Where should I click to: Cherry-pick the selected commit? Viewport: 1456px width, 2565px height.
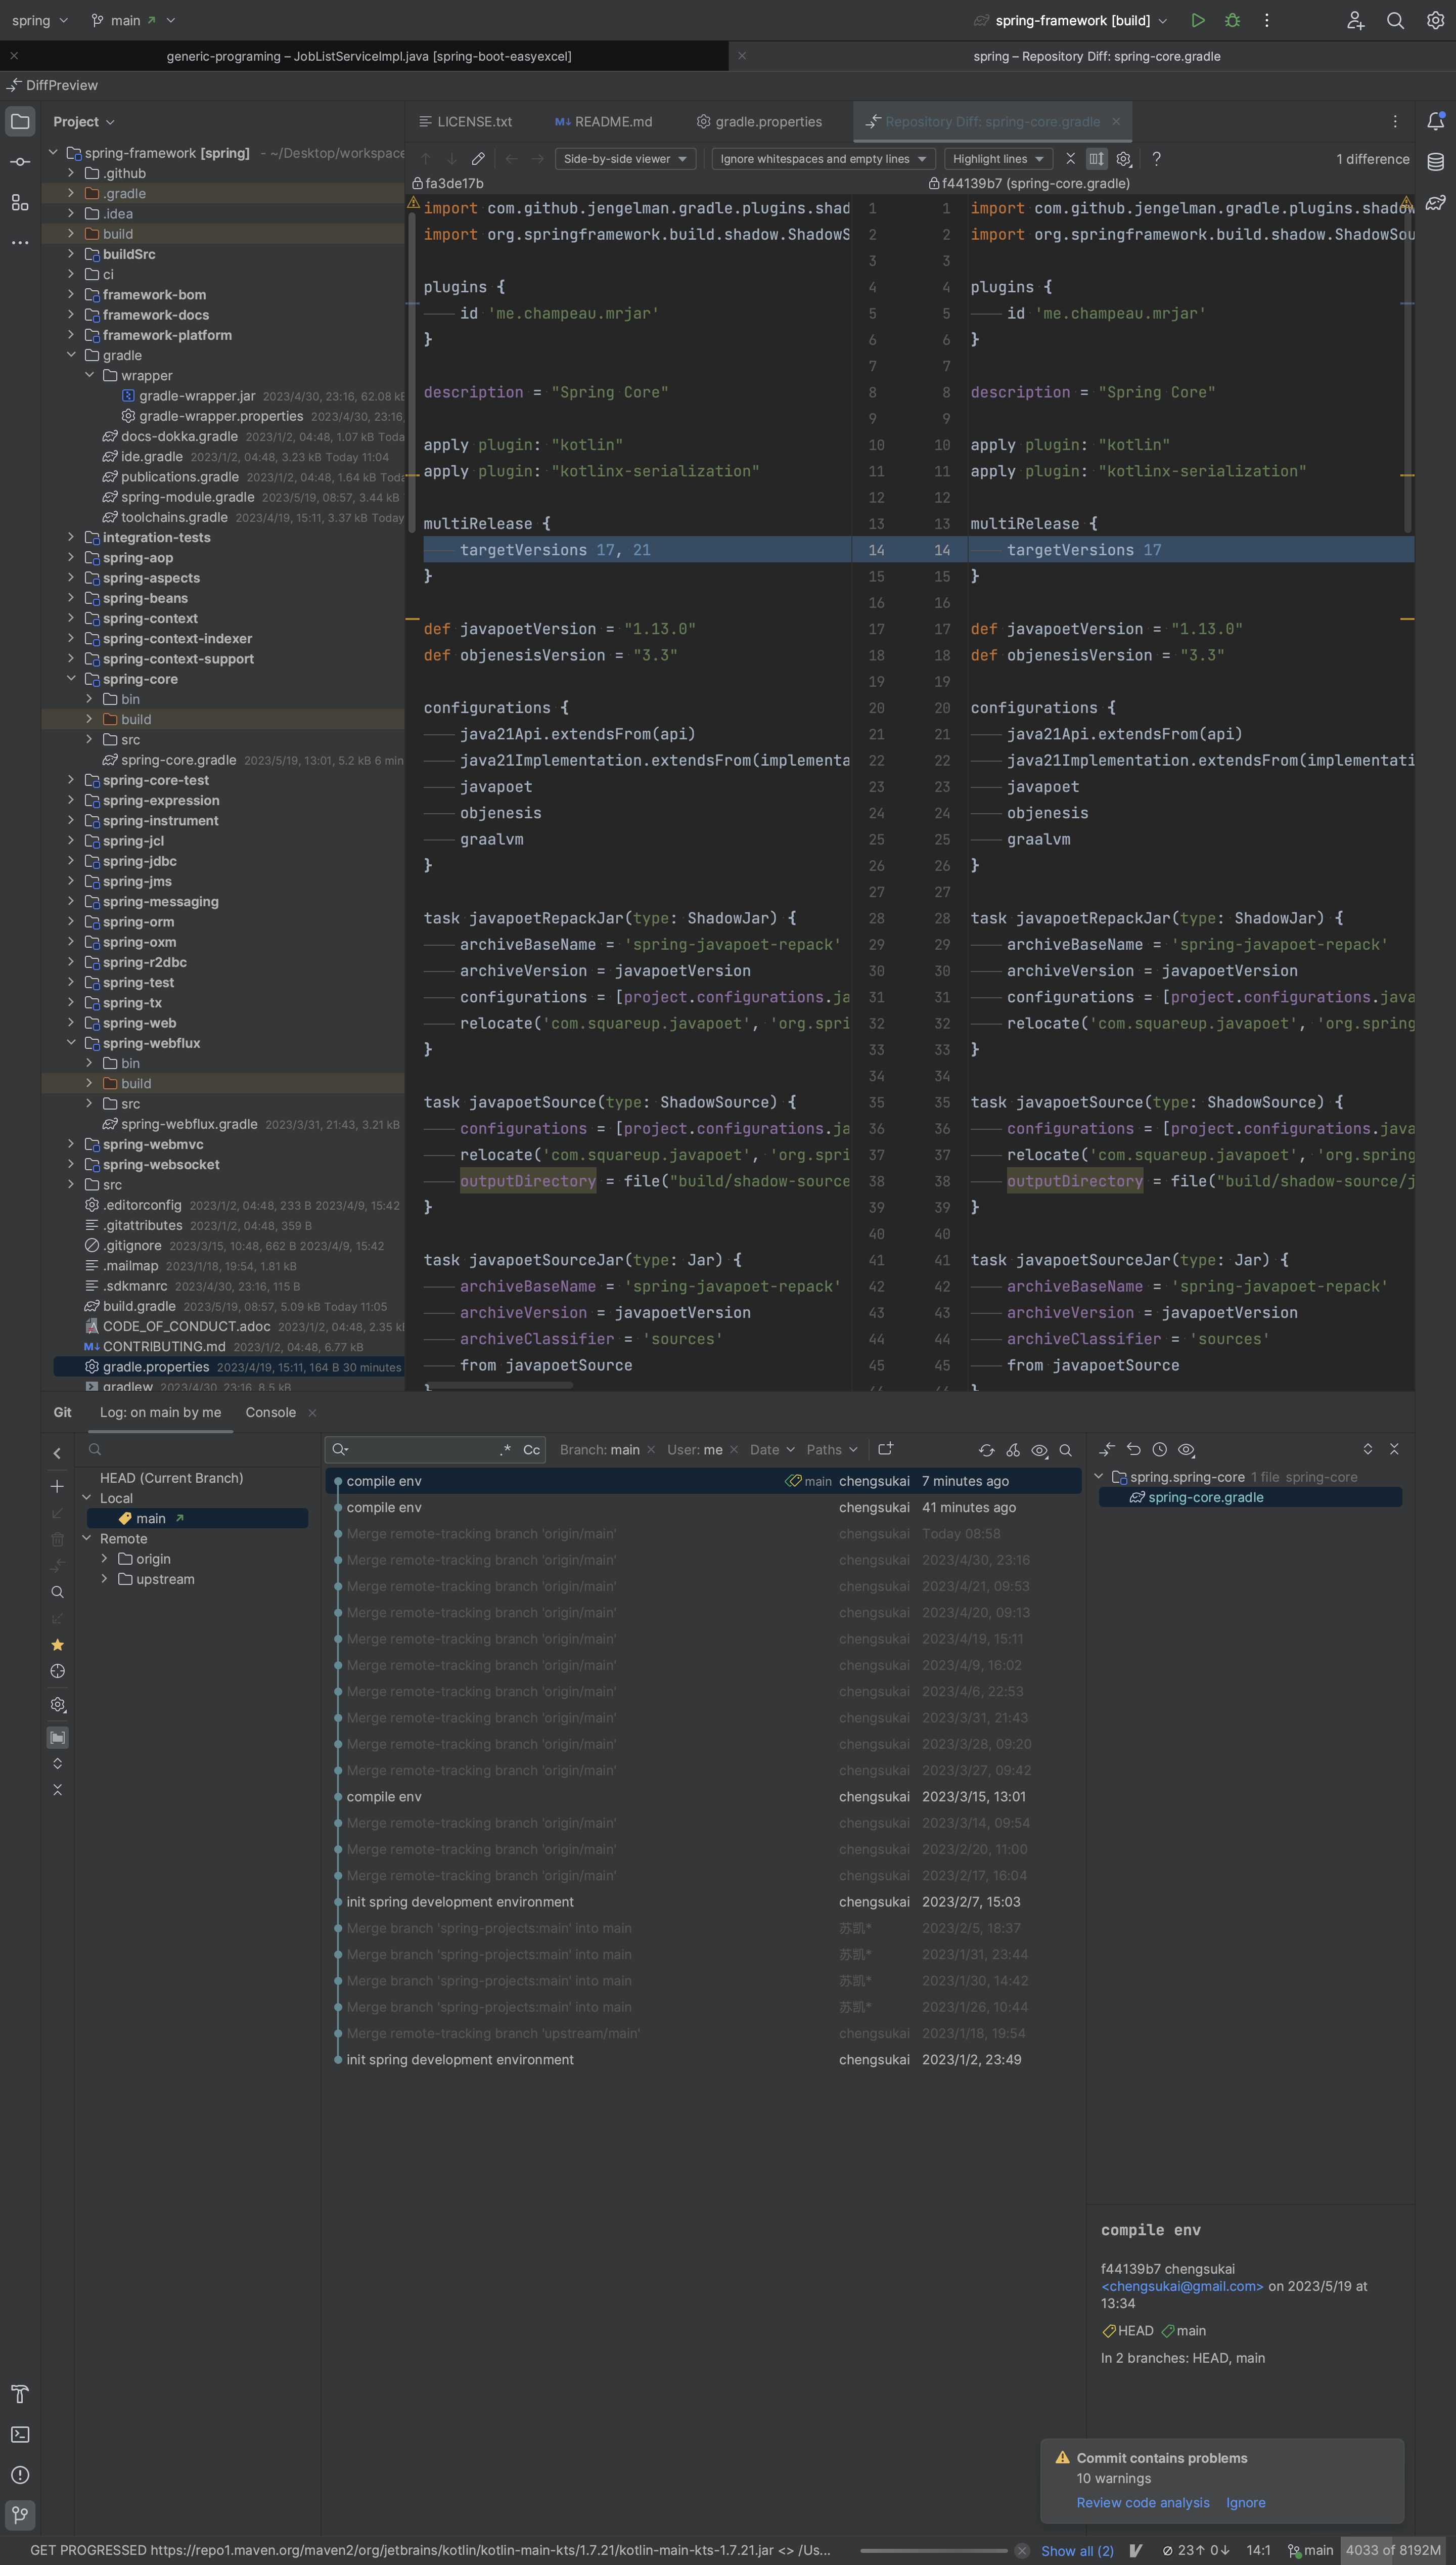[1013, 1450]
